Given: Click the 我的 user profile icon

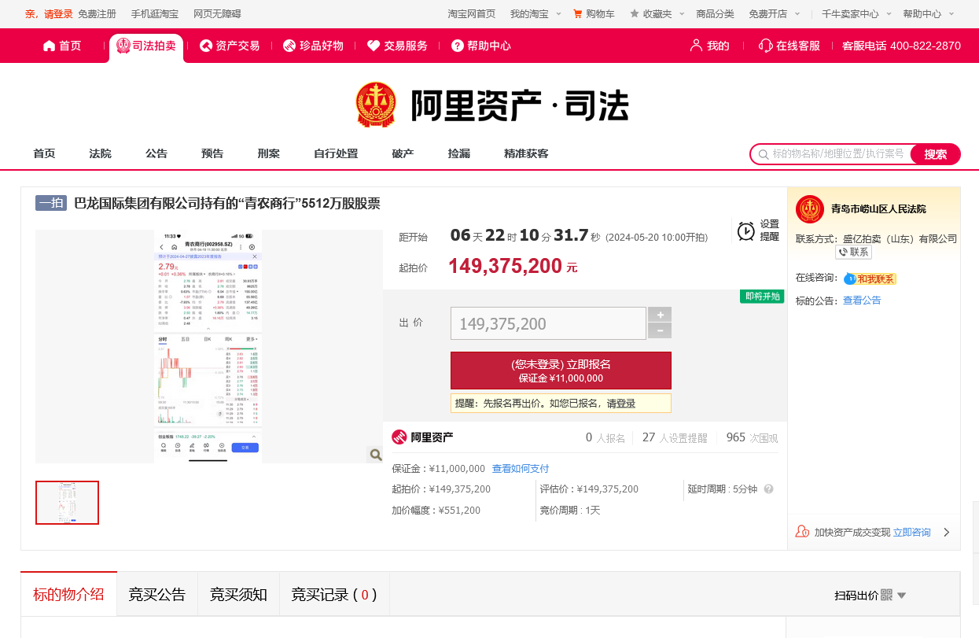Looking at the screenshot, I should click(x=696, y=46).
